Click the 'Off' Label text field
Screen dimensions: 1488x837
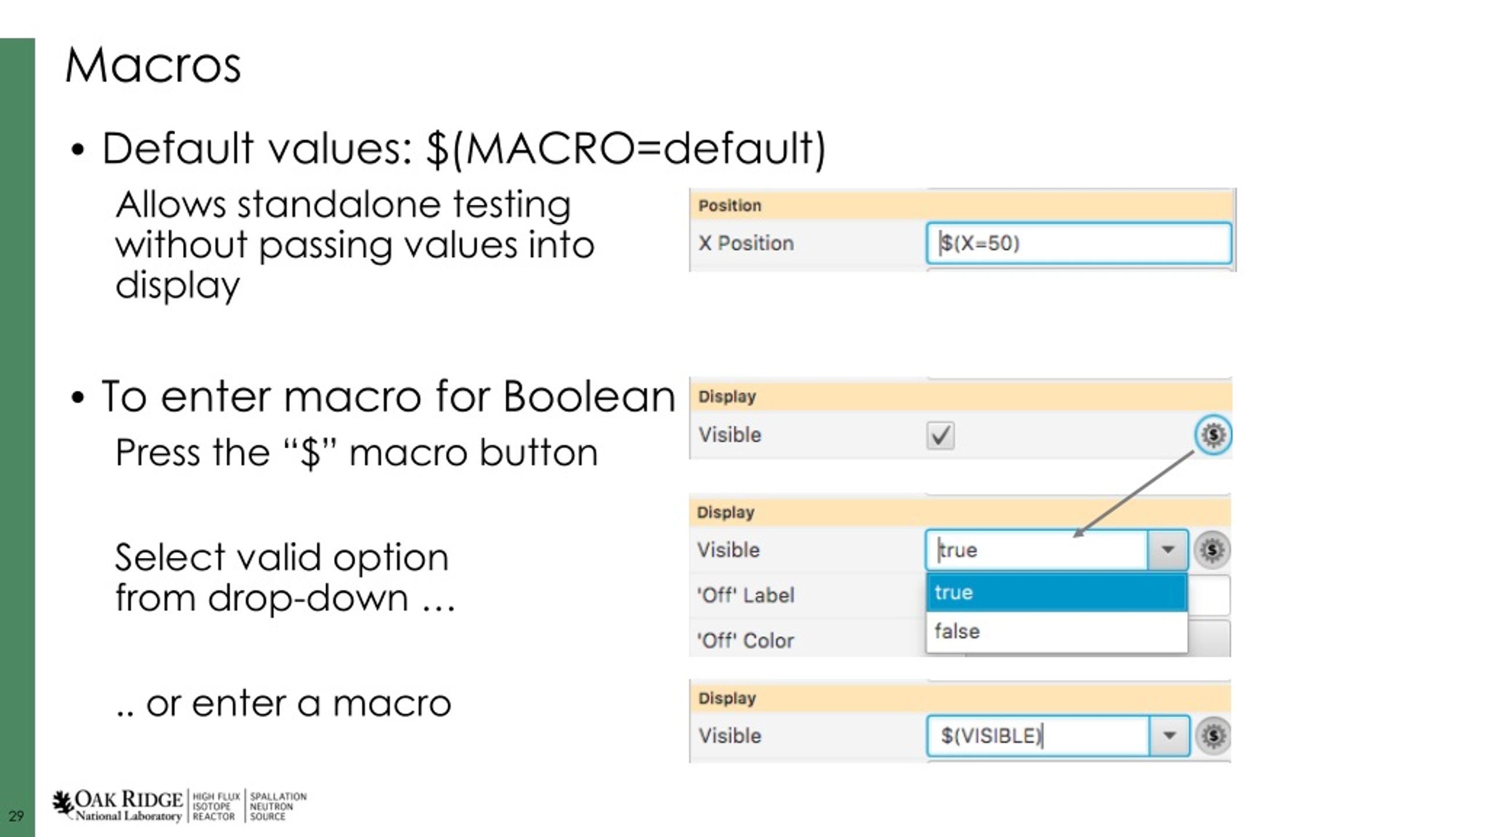[x=1208, y=595]
